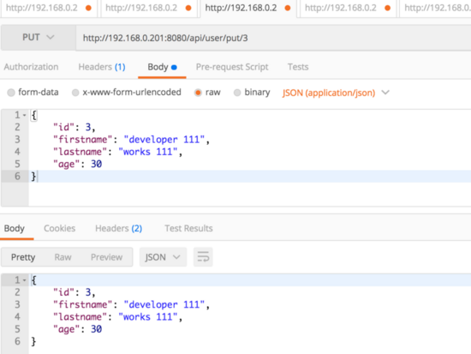Open the response Body tab

(14, 228)
